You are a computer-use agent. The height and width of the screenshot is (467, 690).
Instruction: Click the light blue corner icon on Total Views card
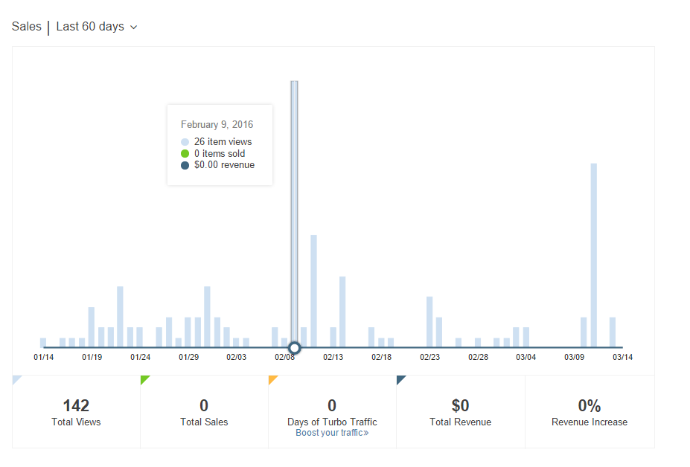(16, 381)
